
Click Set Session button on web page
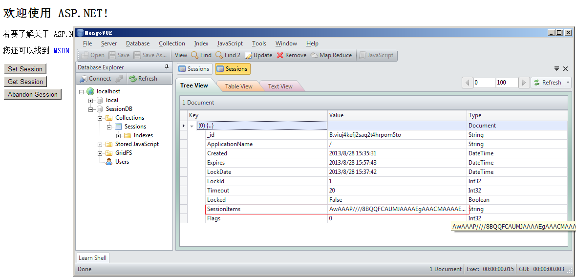pyautogui.click(x=25, y=69)
